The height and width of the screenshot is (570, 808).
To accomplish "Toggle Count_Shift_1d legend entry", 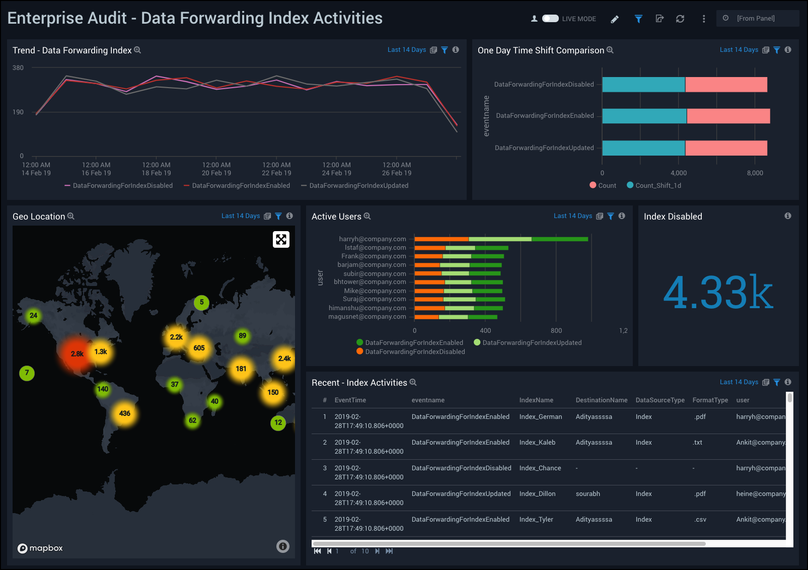I will tap(653, 185).
